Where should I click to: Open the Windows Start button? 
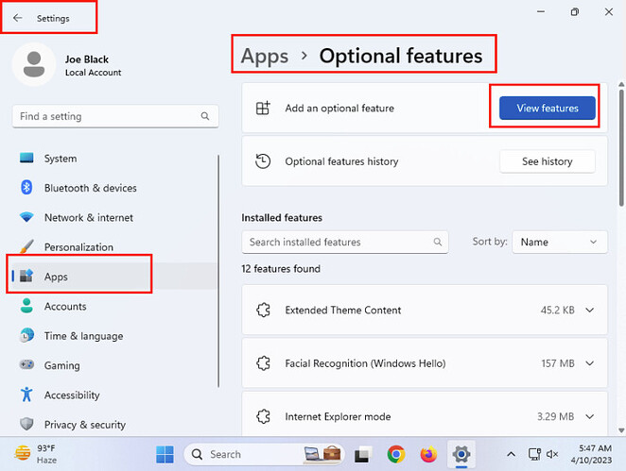tap(165, 454)
